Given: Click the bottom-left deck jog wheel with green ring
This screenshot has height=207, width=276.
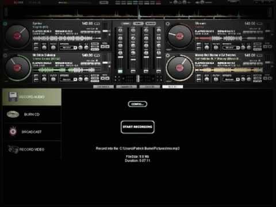Looking at the screenshot, I should pyautogui.click(x=17, y=67).
